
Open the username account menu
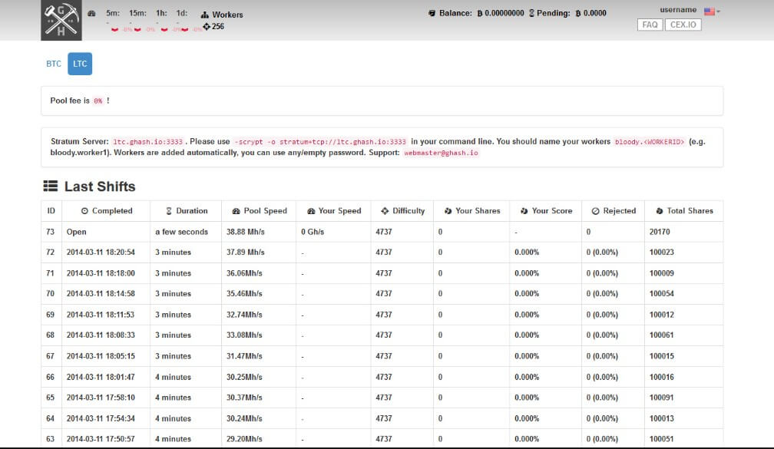678,10
